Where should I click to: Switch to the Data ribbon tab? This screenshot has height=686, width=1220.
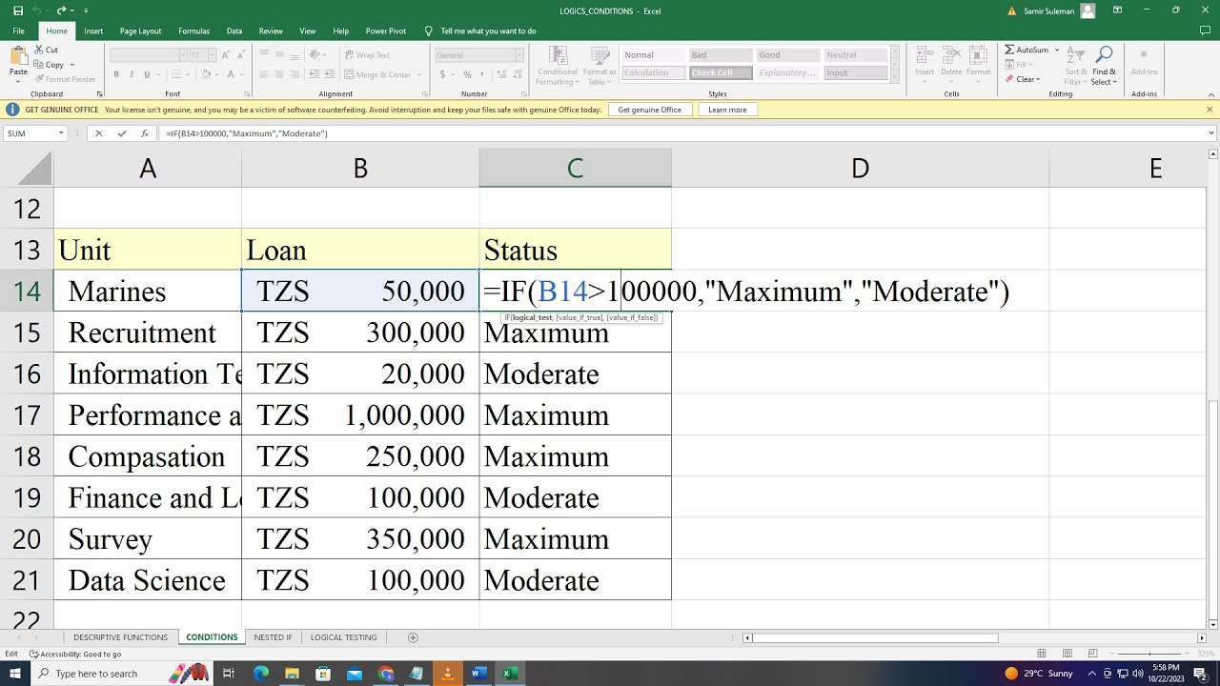(234, 31)
